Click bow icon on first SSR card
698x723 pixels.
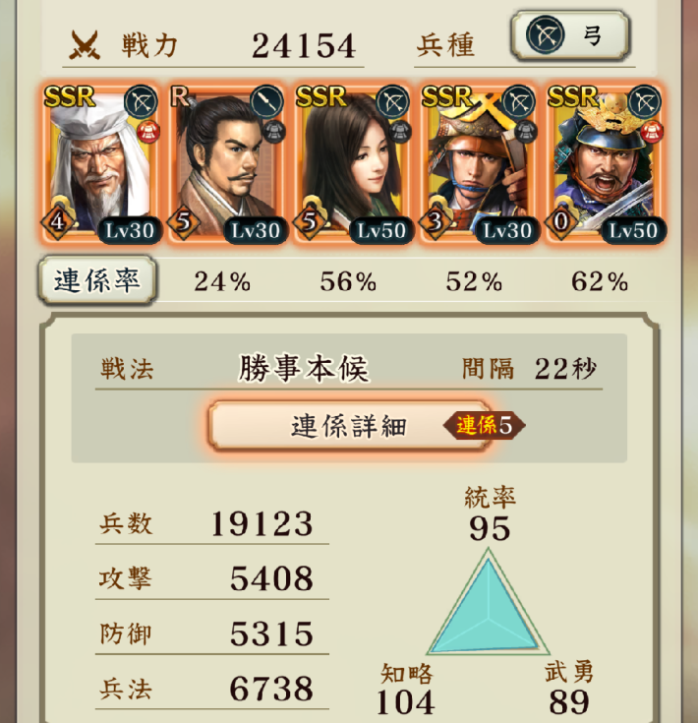click(x=141, y=101)
